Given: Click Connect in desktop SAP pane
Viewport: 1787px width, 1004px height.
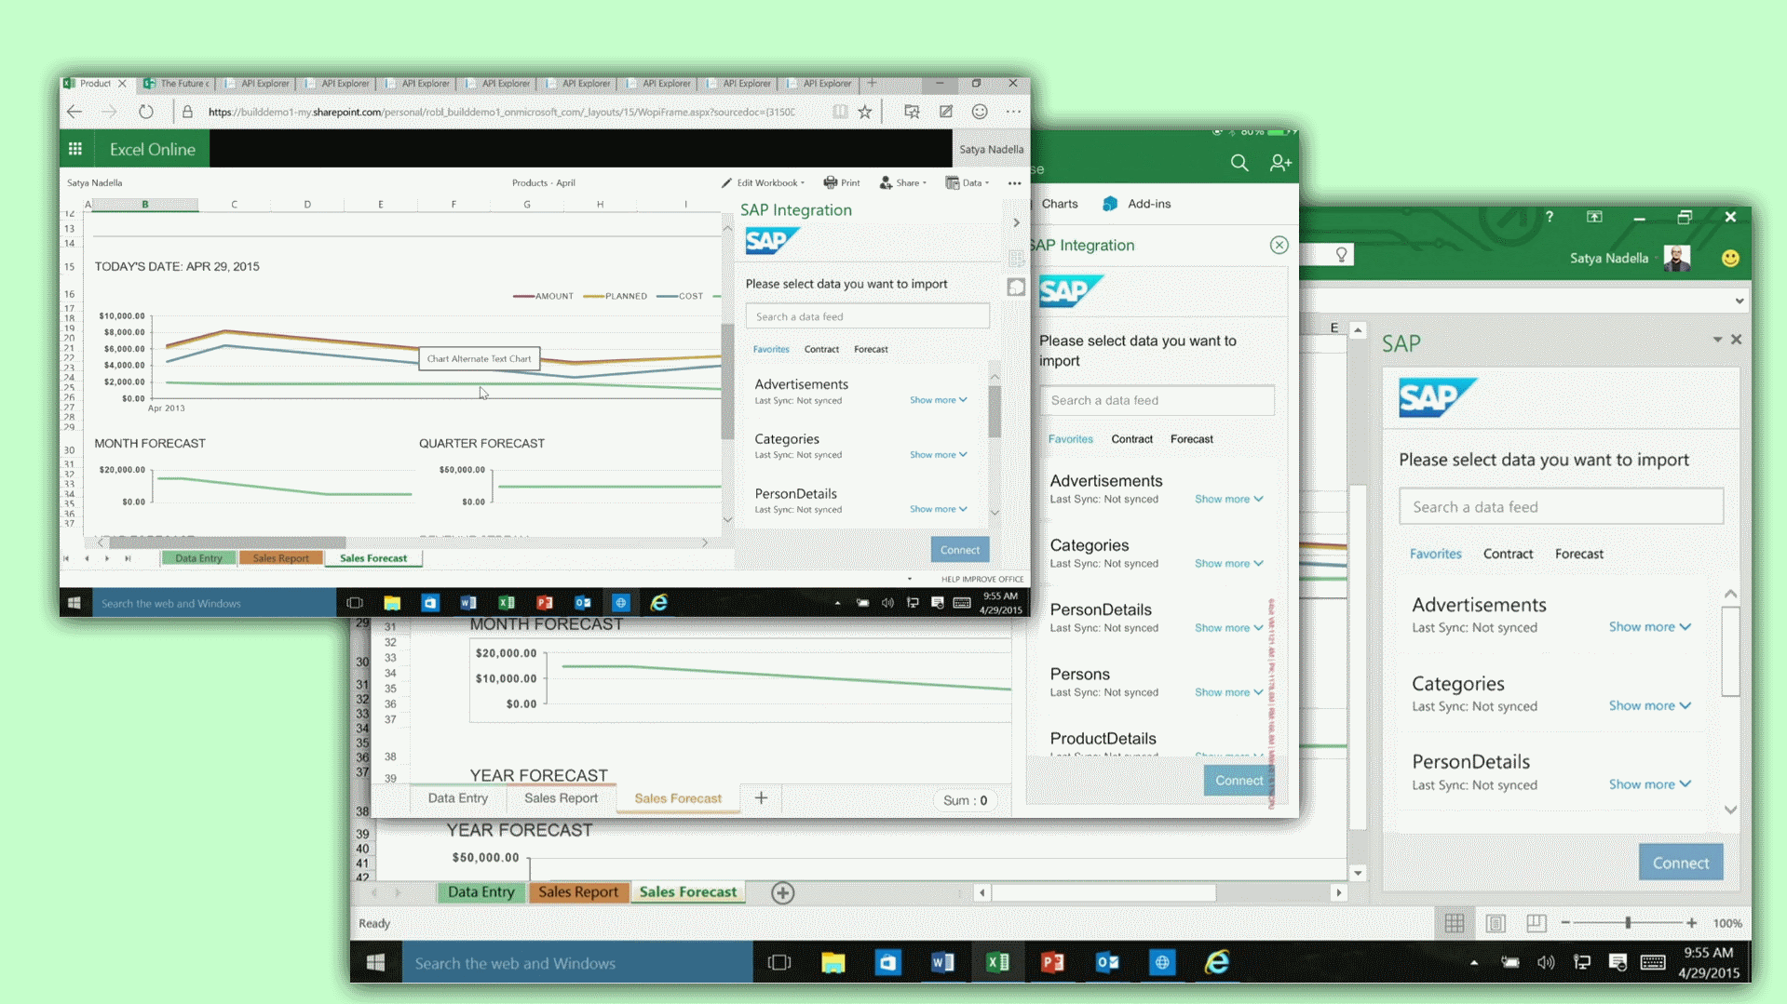Looking at the screenshot, I should click(x=1680, y=863).
